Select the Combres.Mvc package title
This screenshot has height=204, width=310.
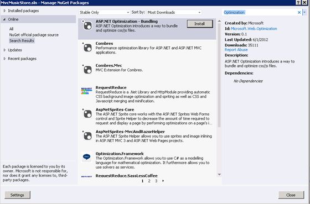(108, 66)
